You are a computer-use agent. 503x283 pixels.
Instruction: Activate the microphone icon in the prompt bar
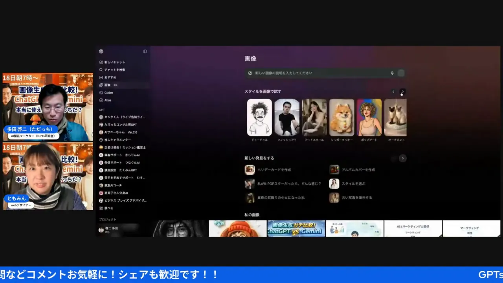tap(392, 73)
